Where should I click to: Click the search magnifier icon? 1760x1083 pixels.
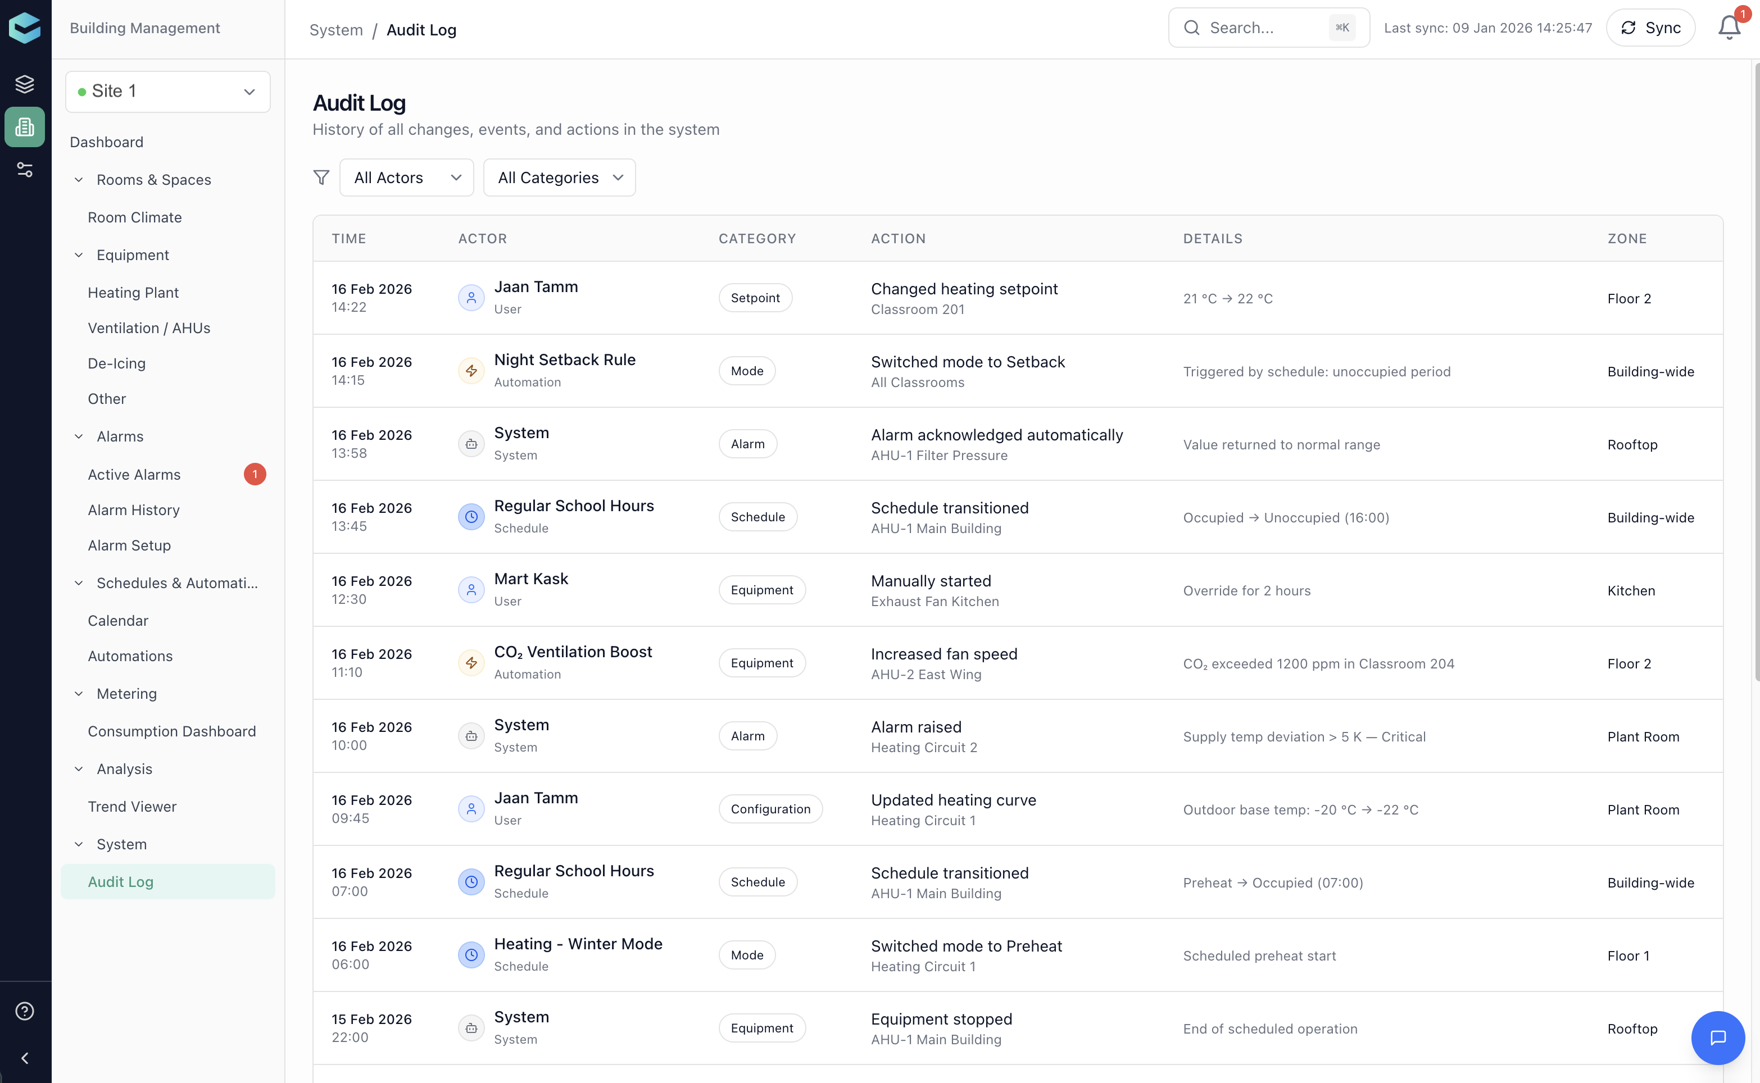(x=1191, y=27)
